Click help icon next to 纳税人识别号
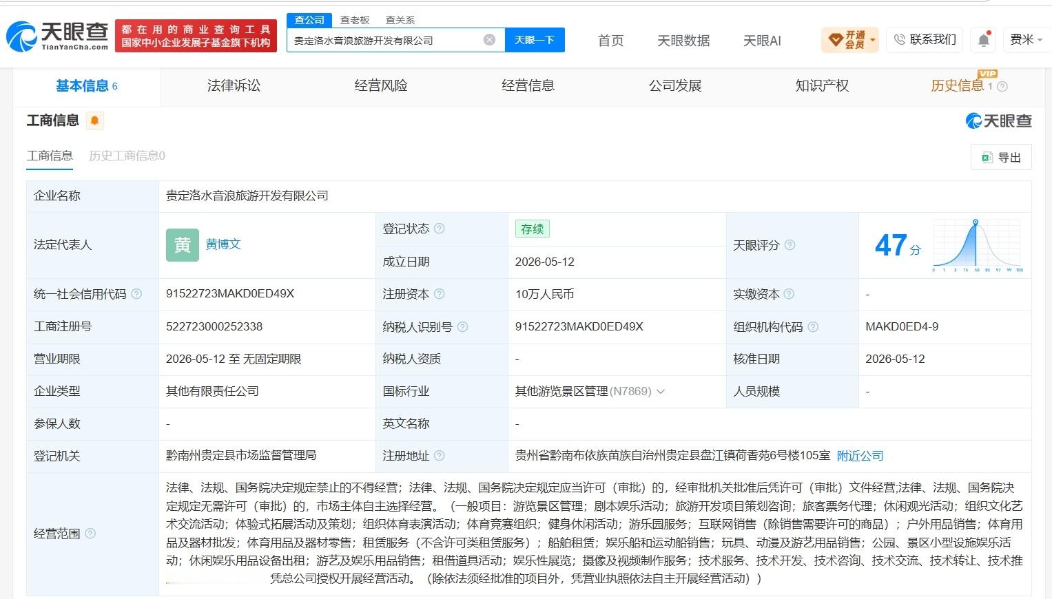Image resolution: width=1052 pixels, height=599 pixels. click(462, 327)
